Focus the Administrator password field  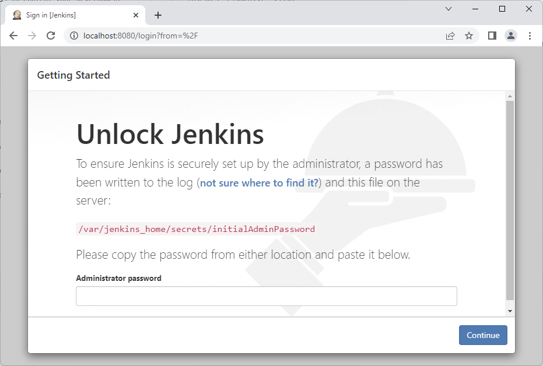pos(267,296)
